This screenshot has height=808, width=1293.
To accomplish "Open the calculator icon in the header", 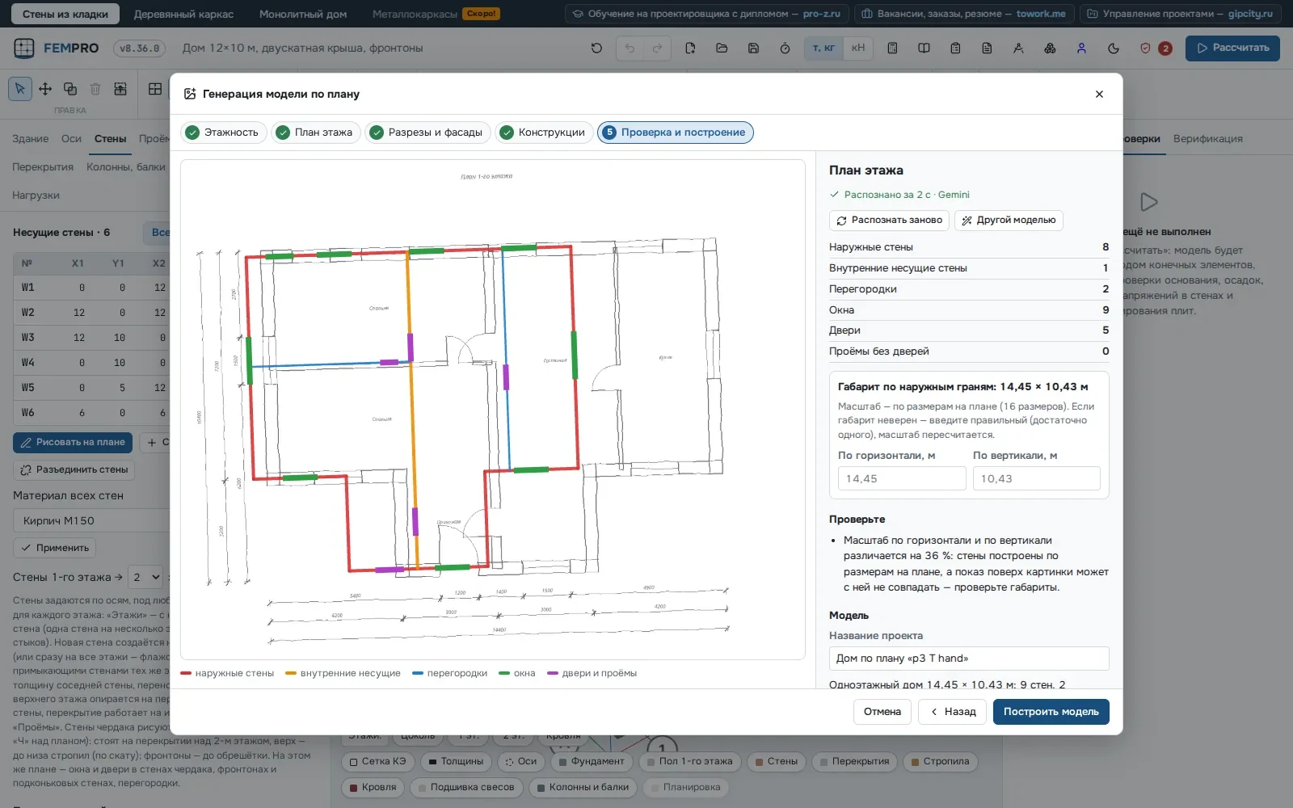I will pyautogui.click(x=892, y=48).
